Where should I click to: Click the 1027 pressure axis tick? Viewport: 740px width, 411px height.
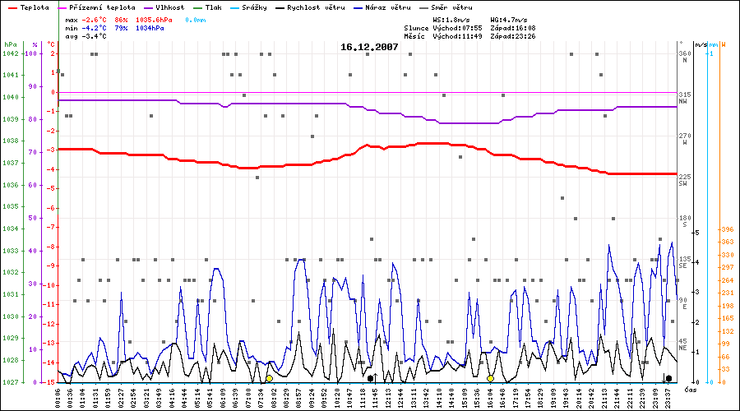(11, 382)
